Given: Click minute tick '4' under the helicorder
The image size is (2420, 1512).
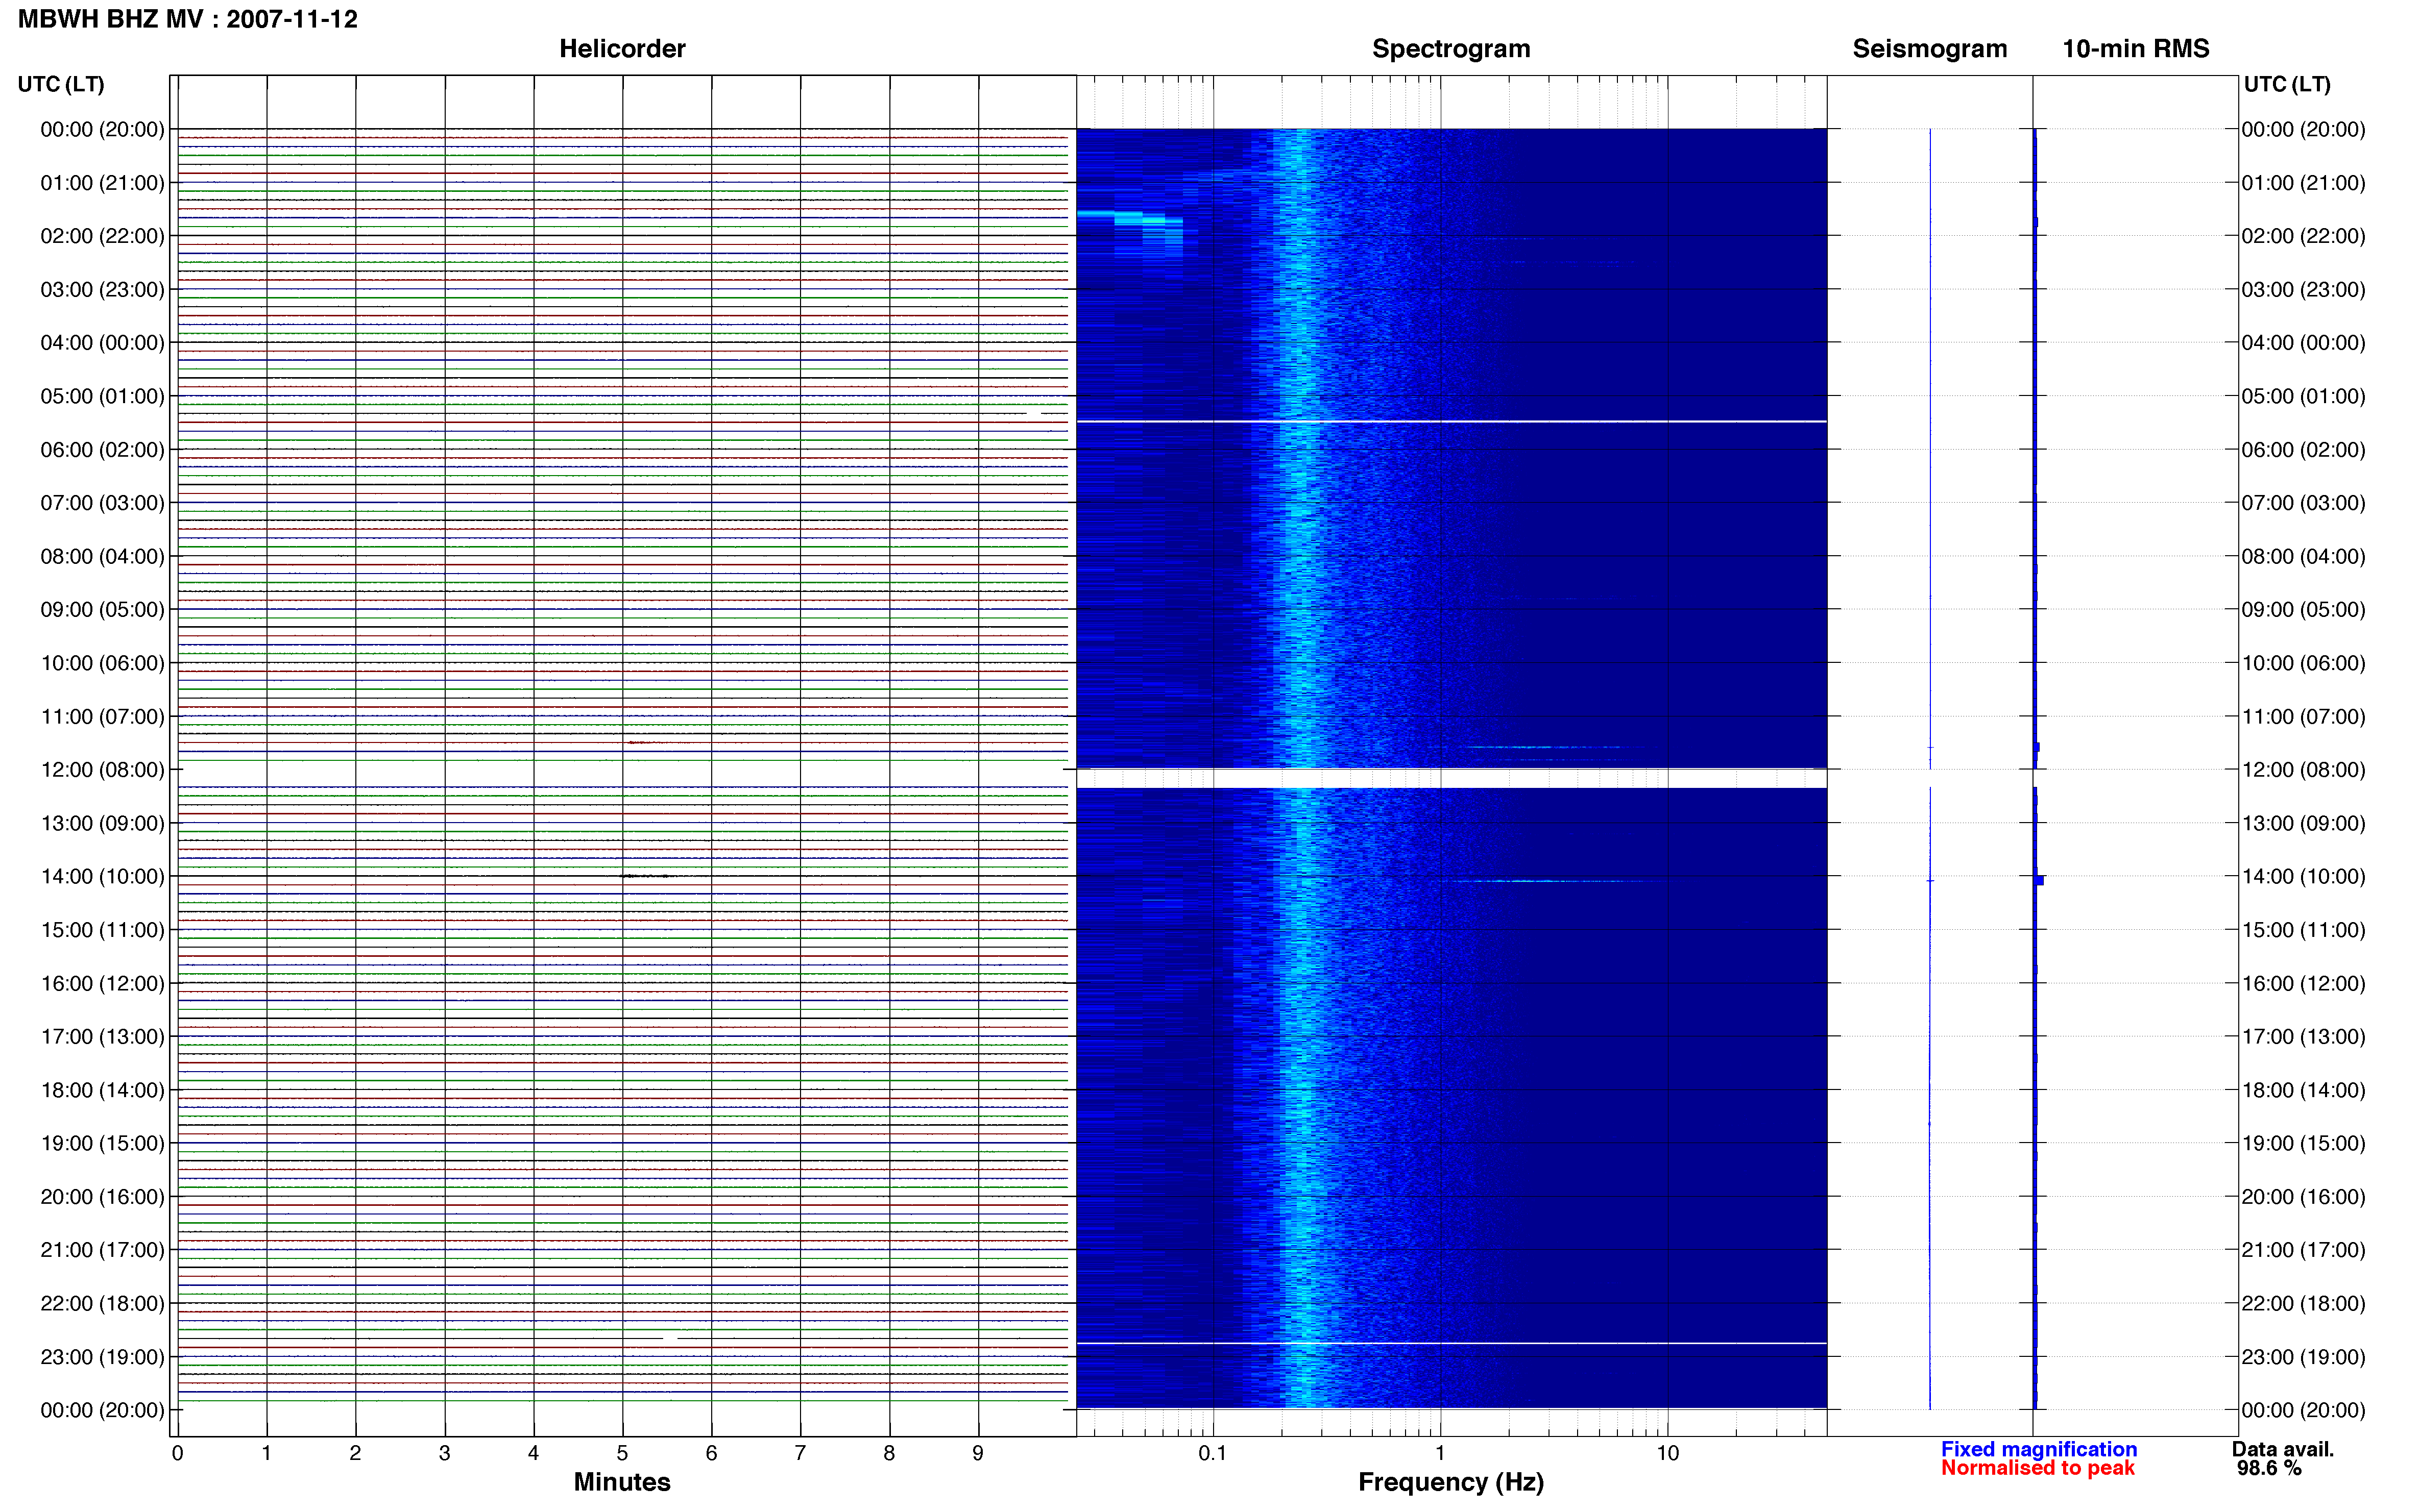Looking at the screenshot, I should tap(533, 1453).
